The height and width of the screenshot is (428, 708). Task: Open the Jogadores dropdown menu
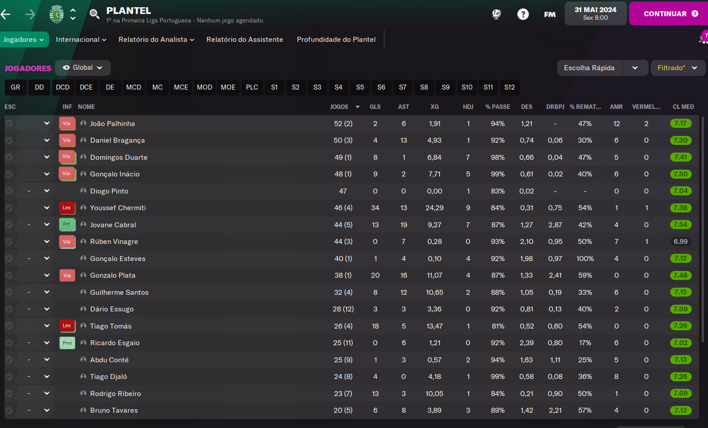[x=24, y=40]
